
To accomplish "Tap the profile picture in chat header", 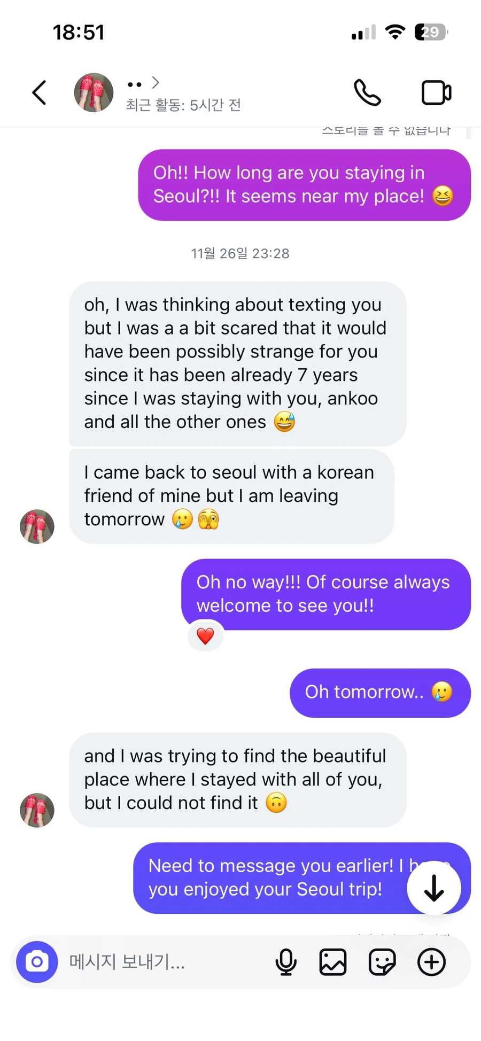I will tap(94, 92).
